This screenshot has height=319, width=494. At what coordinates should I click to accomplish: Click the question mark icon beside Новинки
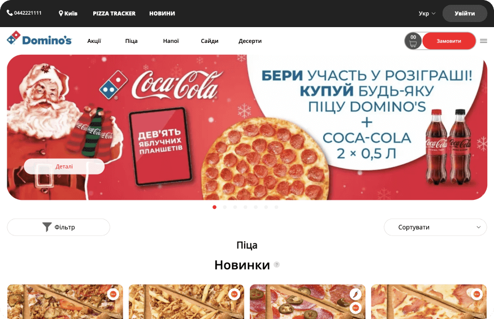click(x=276, y=265)
